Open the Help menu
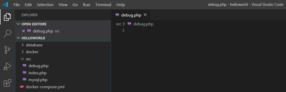The image size is (286, 92). click(120, 5)
